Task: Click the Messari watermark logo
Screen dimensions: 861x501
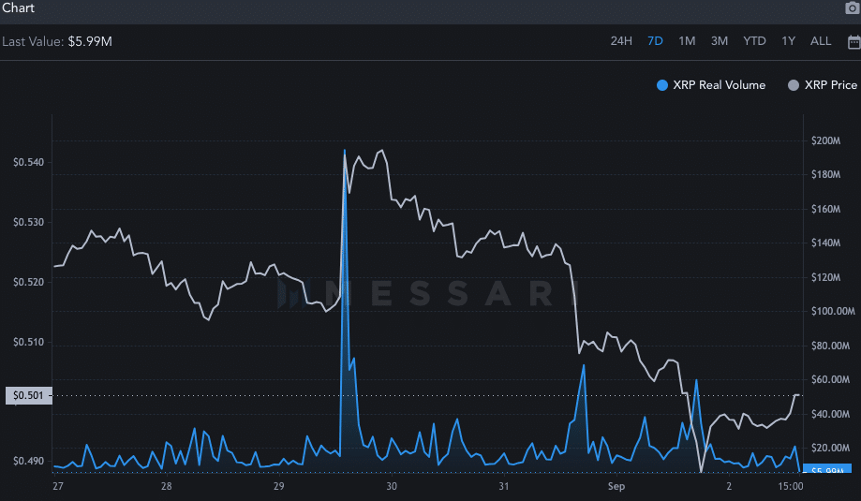Action: [x=428, y=294]
